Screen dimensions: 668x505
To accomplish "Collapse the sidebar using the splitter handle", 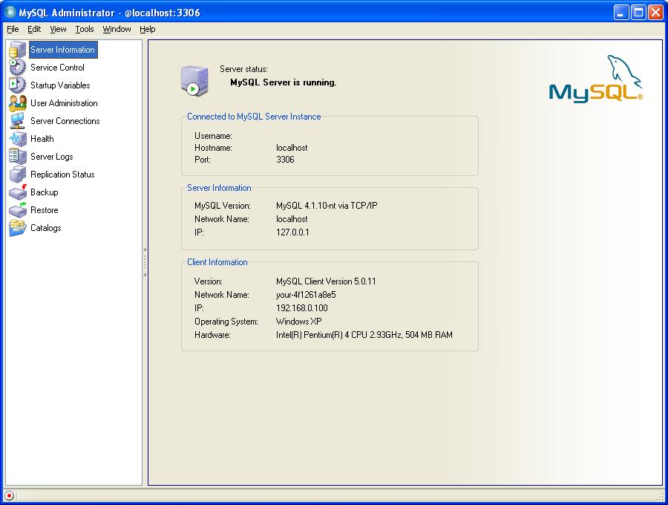I will 145,262.
